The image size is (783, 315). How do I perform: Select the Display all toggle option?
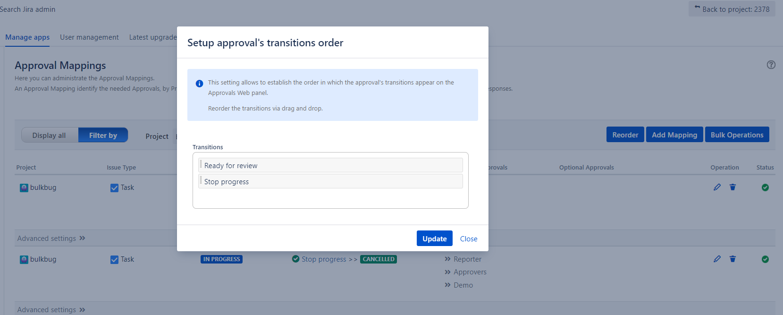49,136
